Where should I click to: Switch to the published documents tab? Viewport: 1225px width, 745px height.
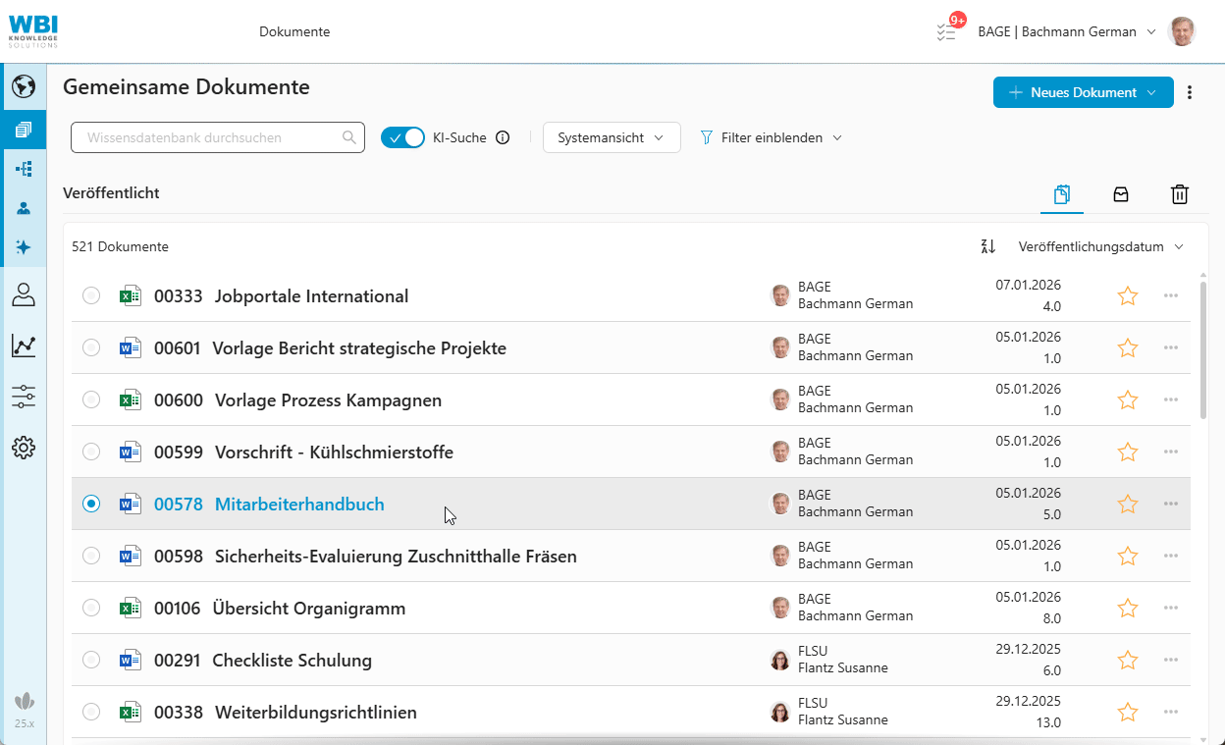coord(1061,193)
